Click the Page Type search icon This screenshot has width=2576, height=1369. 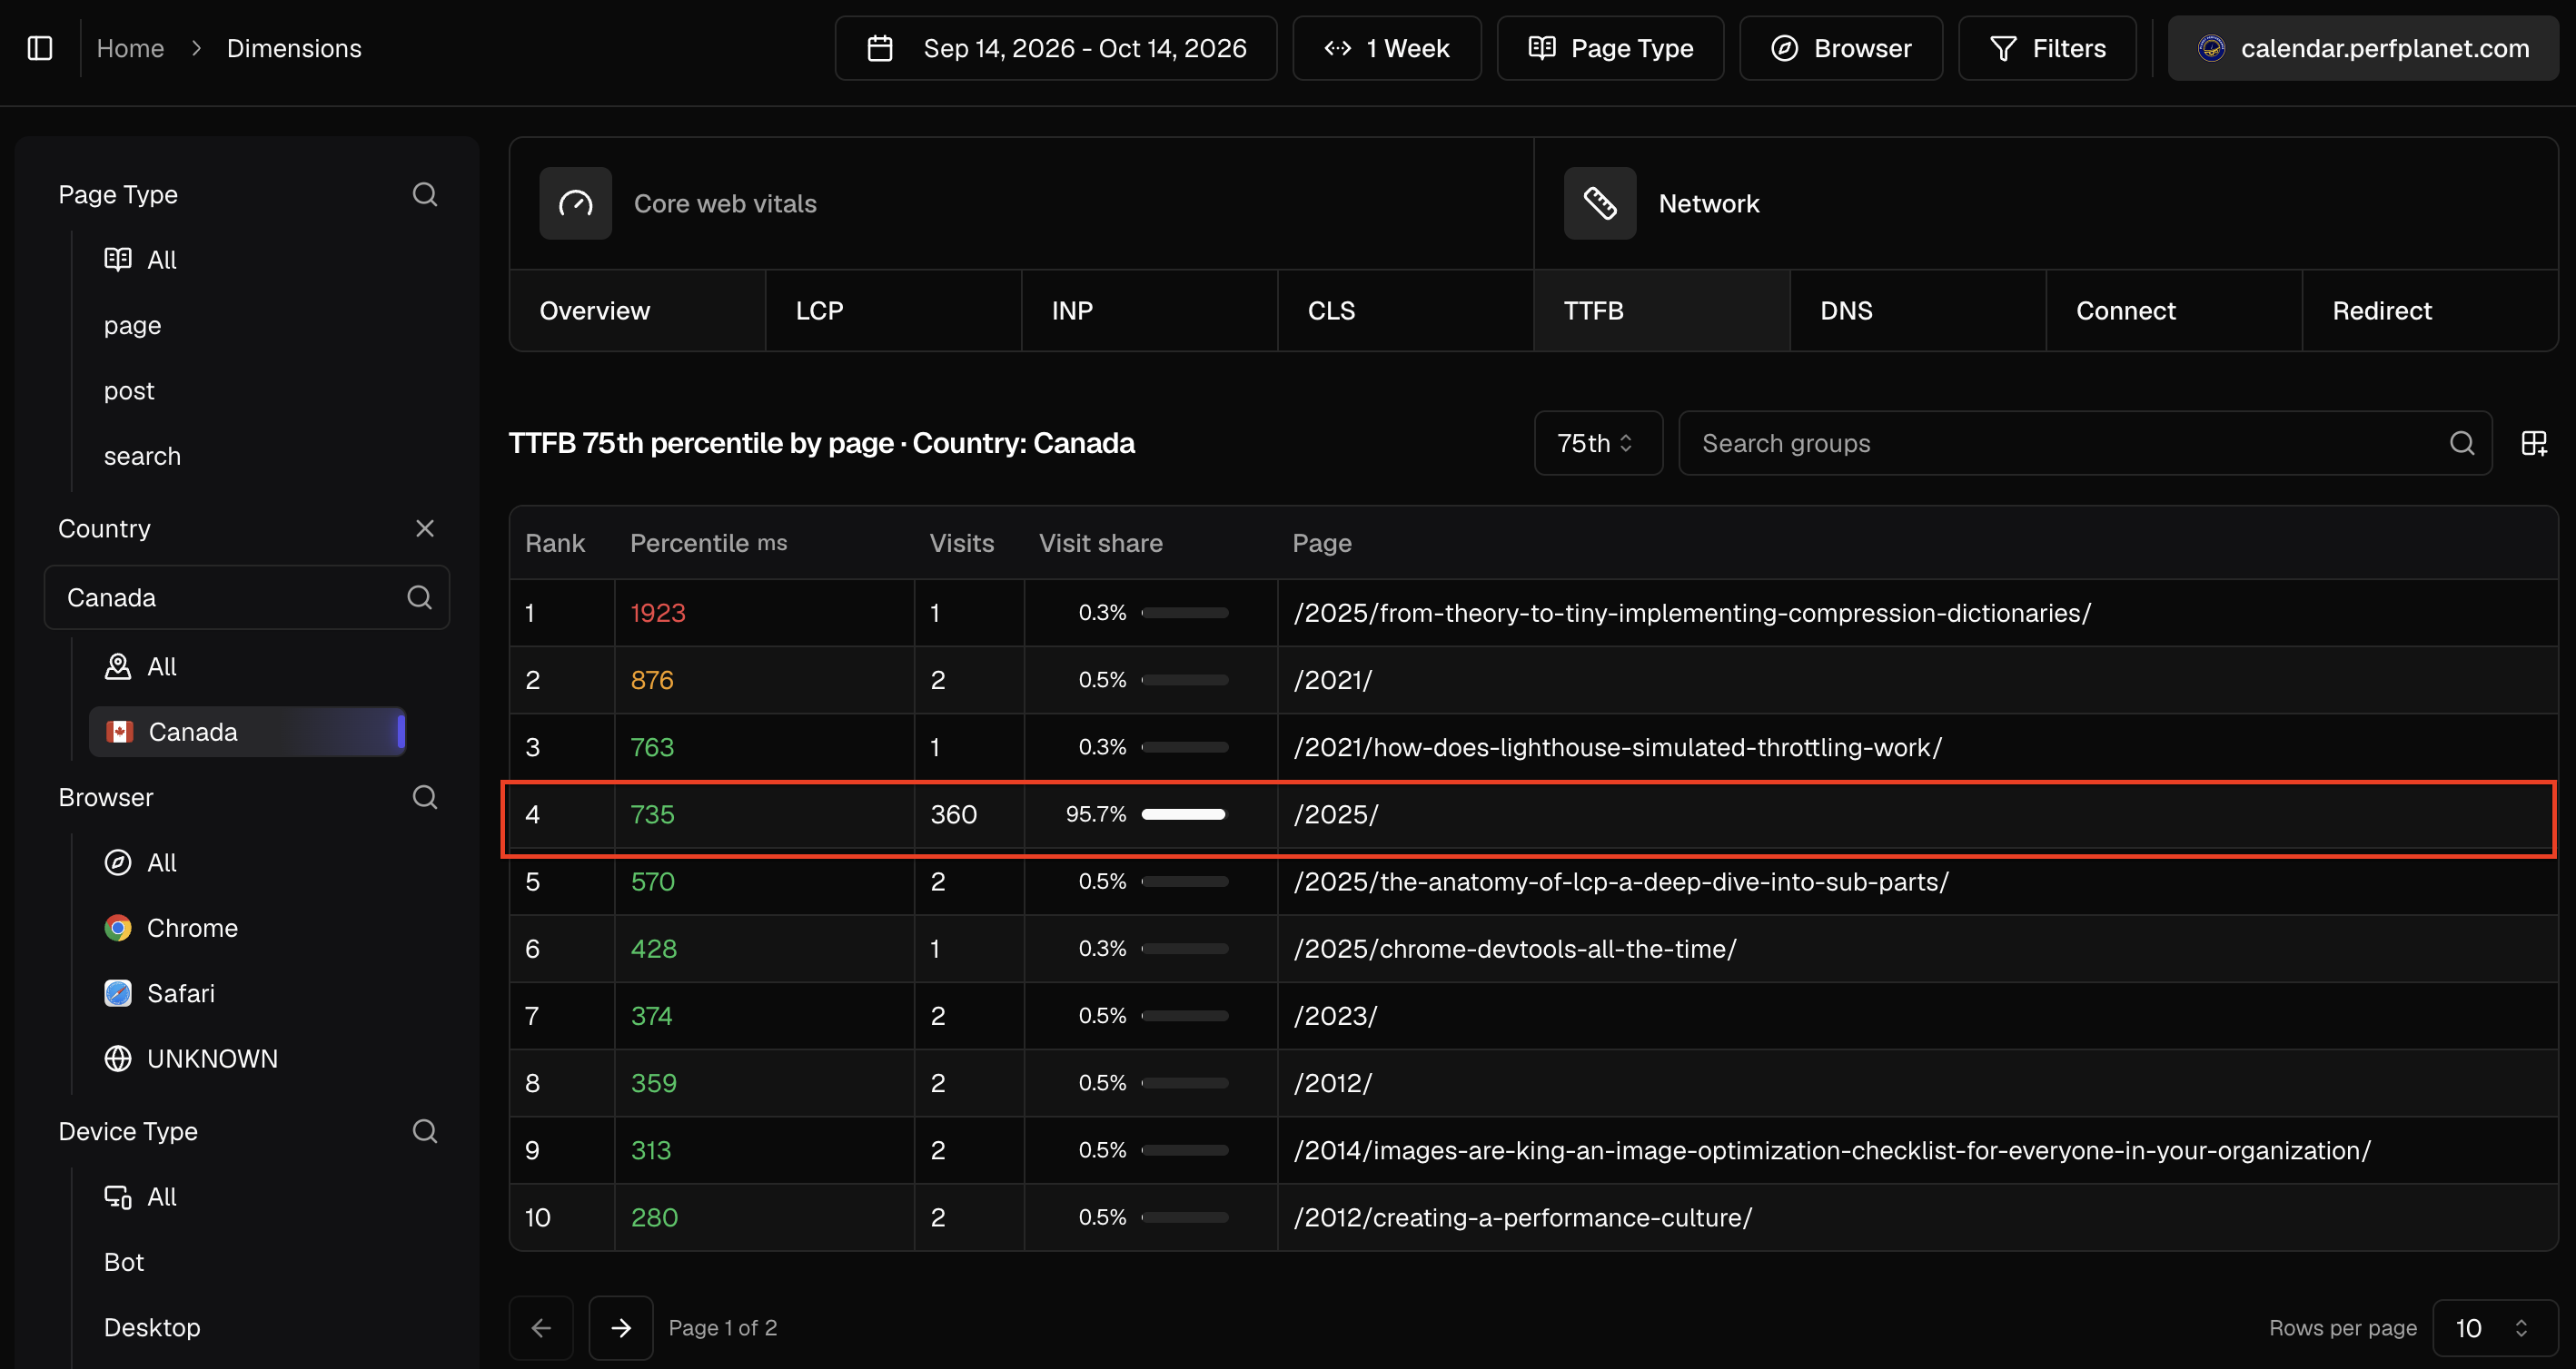[425, 194]
